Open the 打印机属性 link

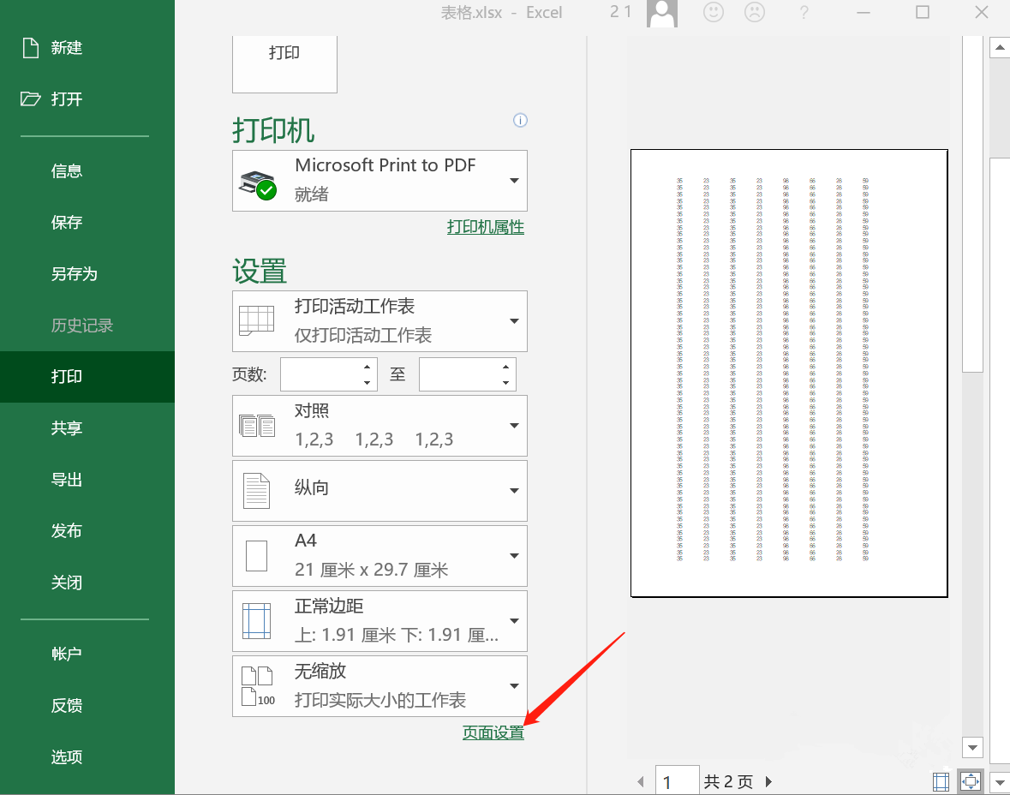tap(486, 227)
